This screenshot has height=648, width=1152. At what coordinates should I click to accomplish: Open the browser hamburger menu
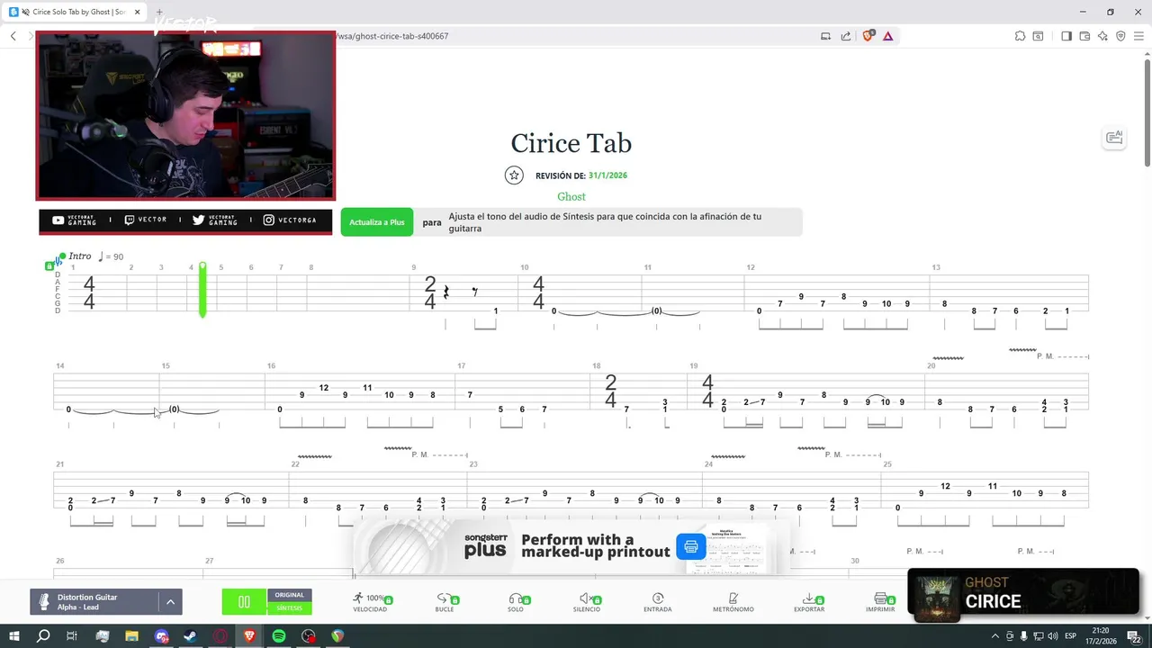1138,36
